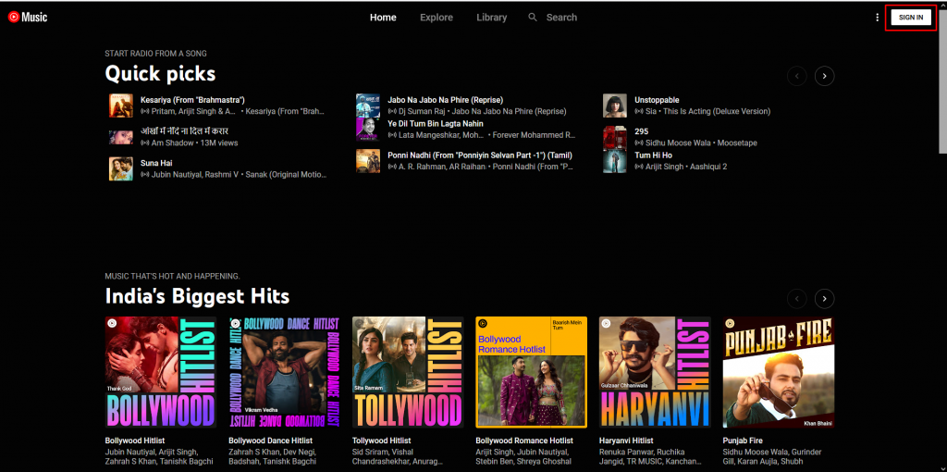The image size is (947, 472).
Task: Open the Haryanvi Hitlist playlist cover
Action: pyautogui.click(x=655, y=372)
